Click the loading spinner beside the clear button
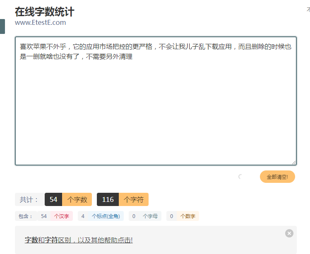 click(240, 177)
